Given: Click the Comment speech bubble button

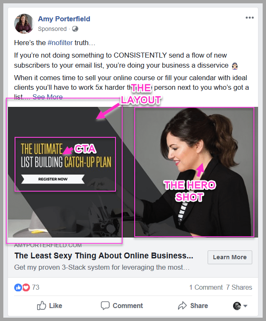Looking at the screenshot, I should point(122,306).
